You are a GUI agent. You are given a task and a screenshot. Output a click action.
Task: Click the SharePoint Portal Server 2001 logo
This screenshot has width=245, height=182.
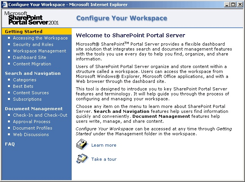pos(31,18)
